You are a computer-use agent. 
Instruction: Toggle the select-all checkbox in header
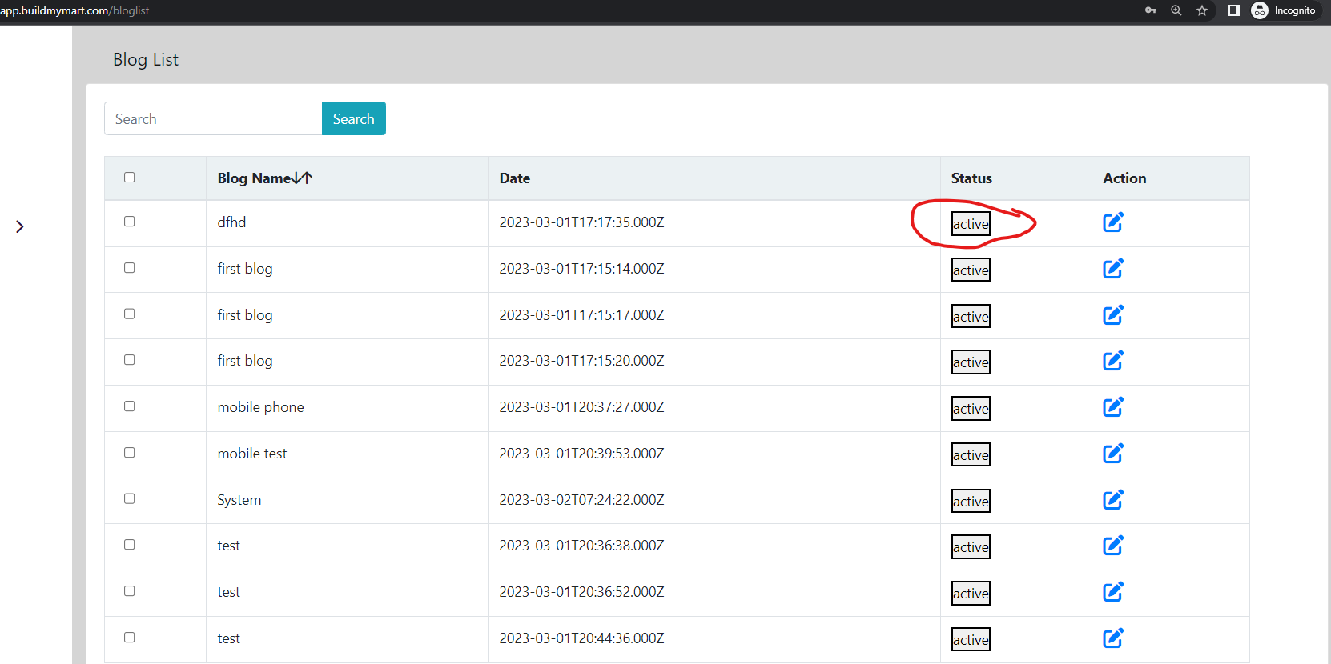[x=129, y=178]
